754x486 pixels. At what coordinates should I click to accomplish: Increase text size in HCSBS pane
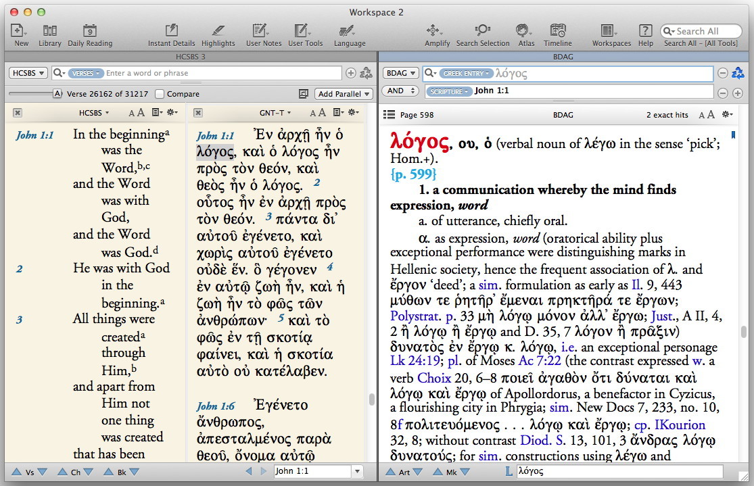tap(141, 112)
